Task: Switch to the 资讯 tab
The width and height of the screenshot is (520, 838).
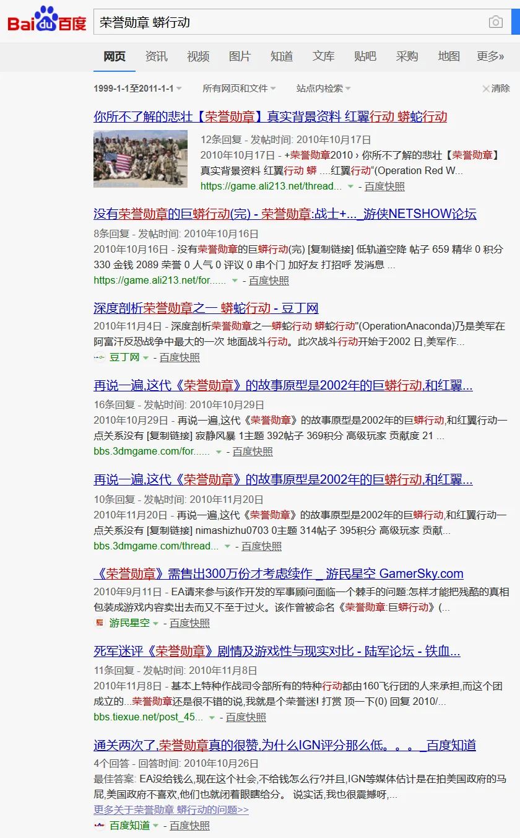Action: coord(156,56)
